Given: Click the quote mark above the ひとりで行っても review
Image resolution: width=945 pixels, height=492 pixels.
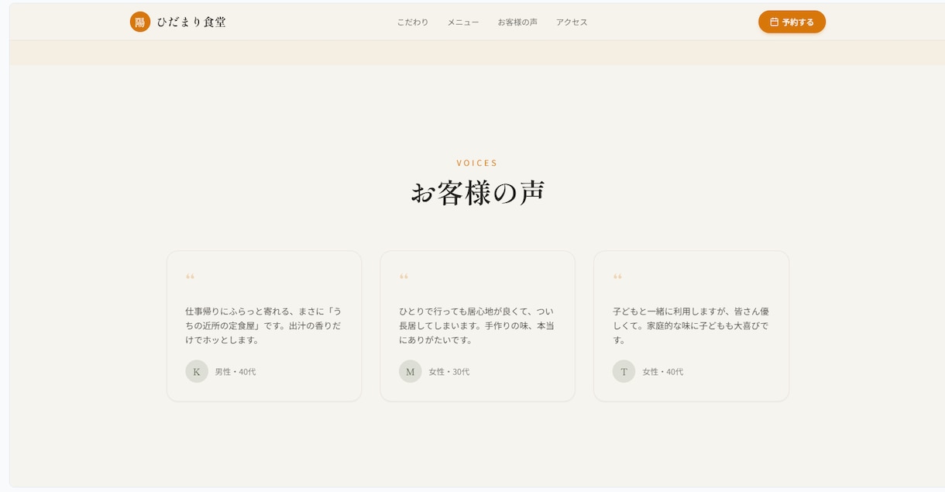Looking at the screenshot, I should (x=404, y=277).
